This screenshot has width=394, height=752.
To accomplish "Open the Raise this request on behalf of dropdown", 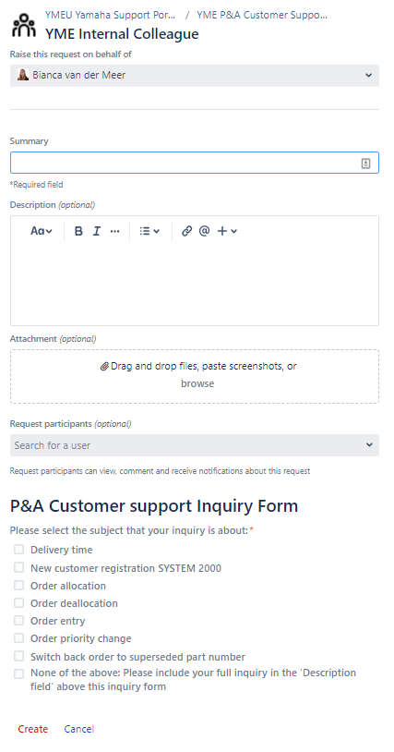I will pos(195,76).
